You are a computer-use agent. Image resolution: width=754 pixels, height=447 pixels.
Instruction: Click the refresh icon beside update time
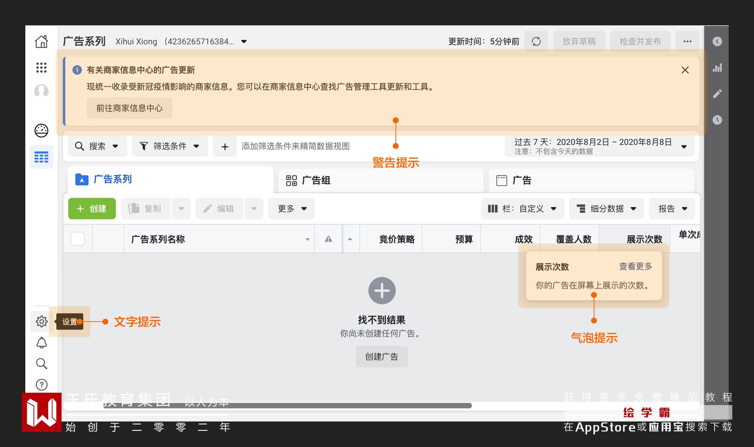pyautogui.click(x=536, y=41)
